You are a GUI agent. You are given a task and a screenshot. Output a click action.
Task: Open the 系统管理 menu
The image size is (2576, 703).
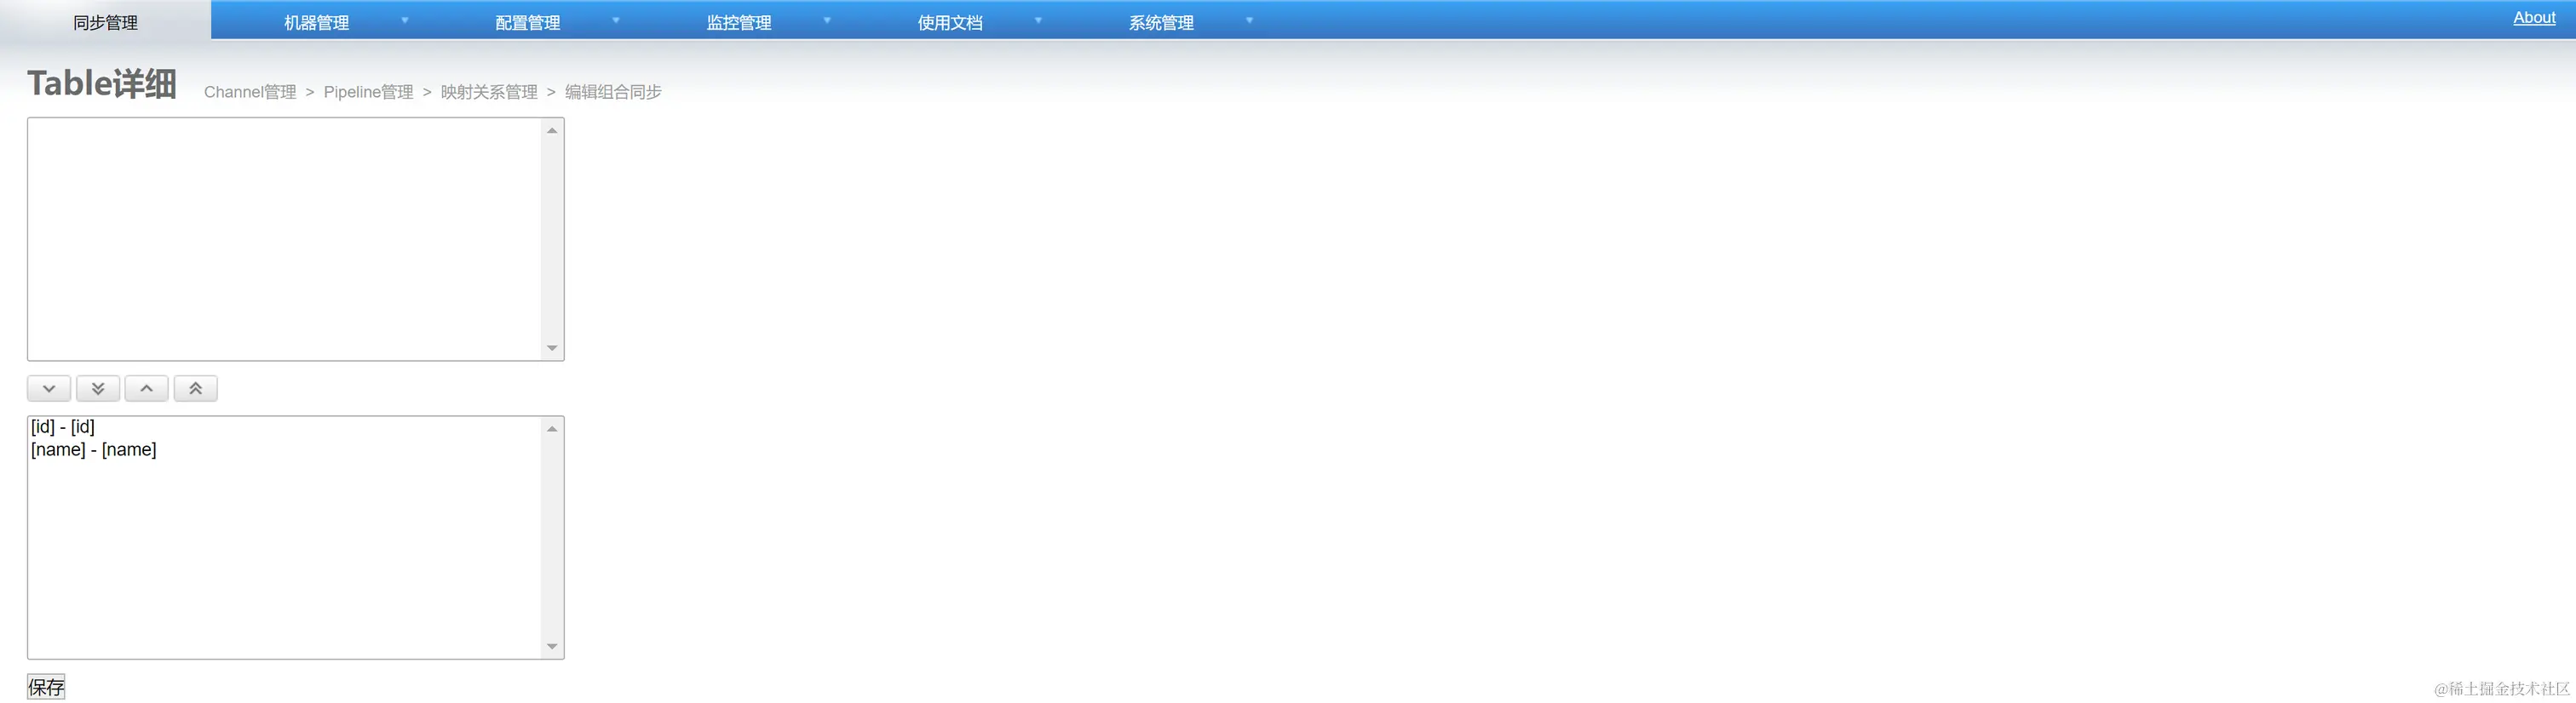[x=1161, y=22]
